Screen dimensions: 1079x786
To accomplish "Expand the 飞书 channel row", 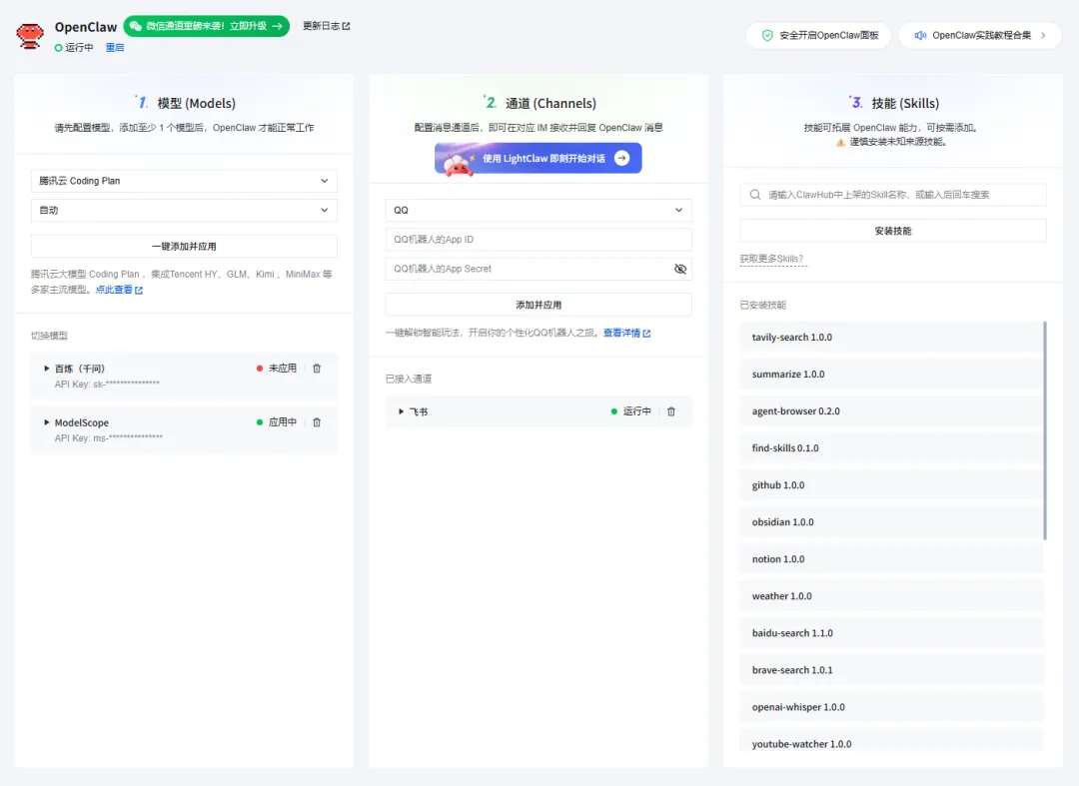I will coord(401,411).
